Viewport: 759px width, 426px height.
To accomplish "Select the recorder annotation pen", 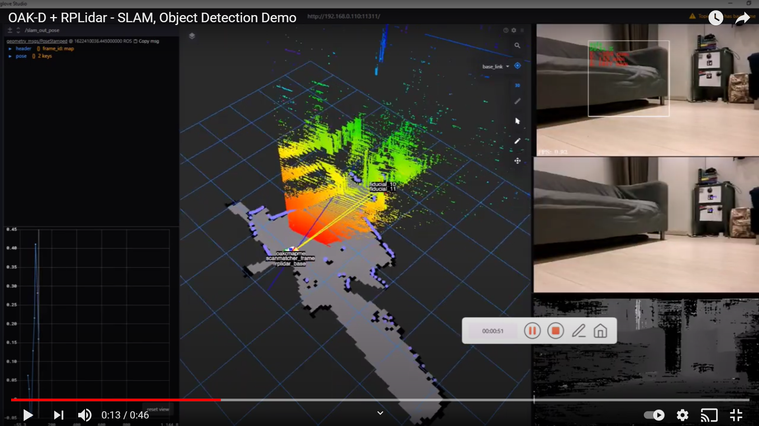I will tap(578, 330).
